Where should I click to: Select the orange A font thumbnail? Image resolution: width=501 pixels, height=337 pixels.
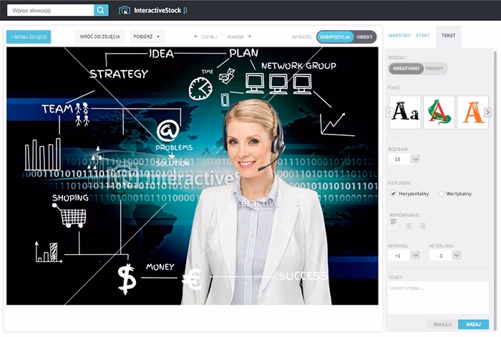click(x=472, y=112)
